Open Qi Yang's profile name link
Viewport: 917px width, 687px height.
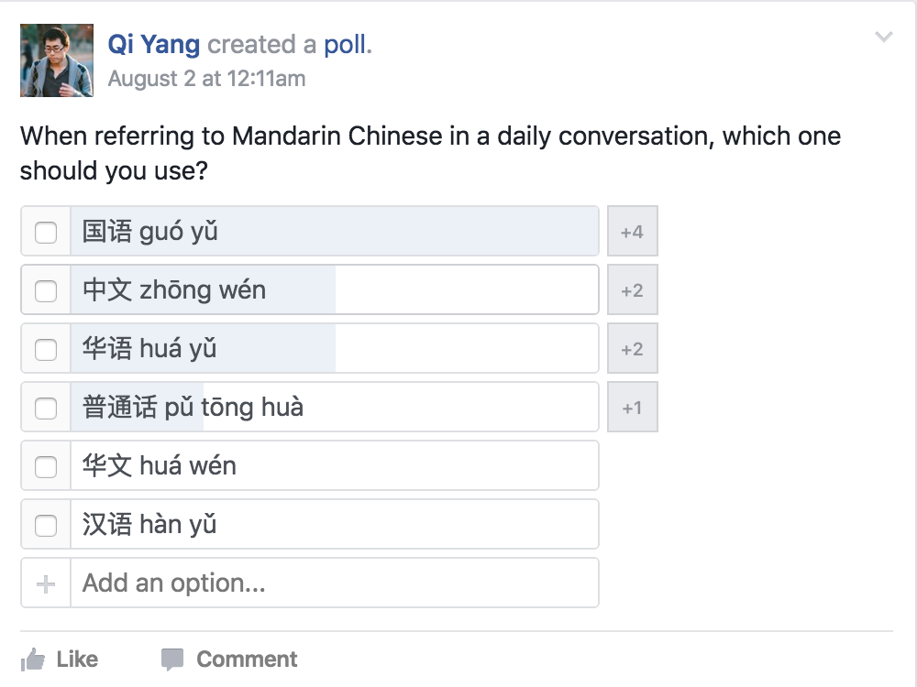[x=154, y=45]
